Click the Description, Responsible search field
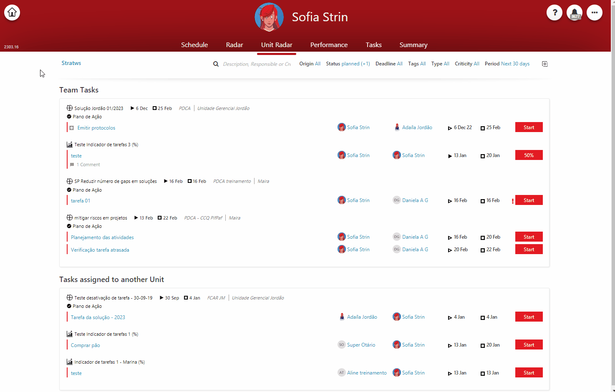 tap(257, 64)
